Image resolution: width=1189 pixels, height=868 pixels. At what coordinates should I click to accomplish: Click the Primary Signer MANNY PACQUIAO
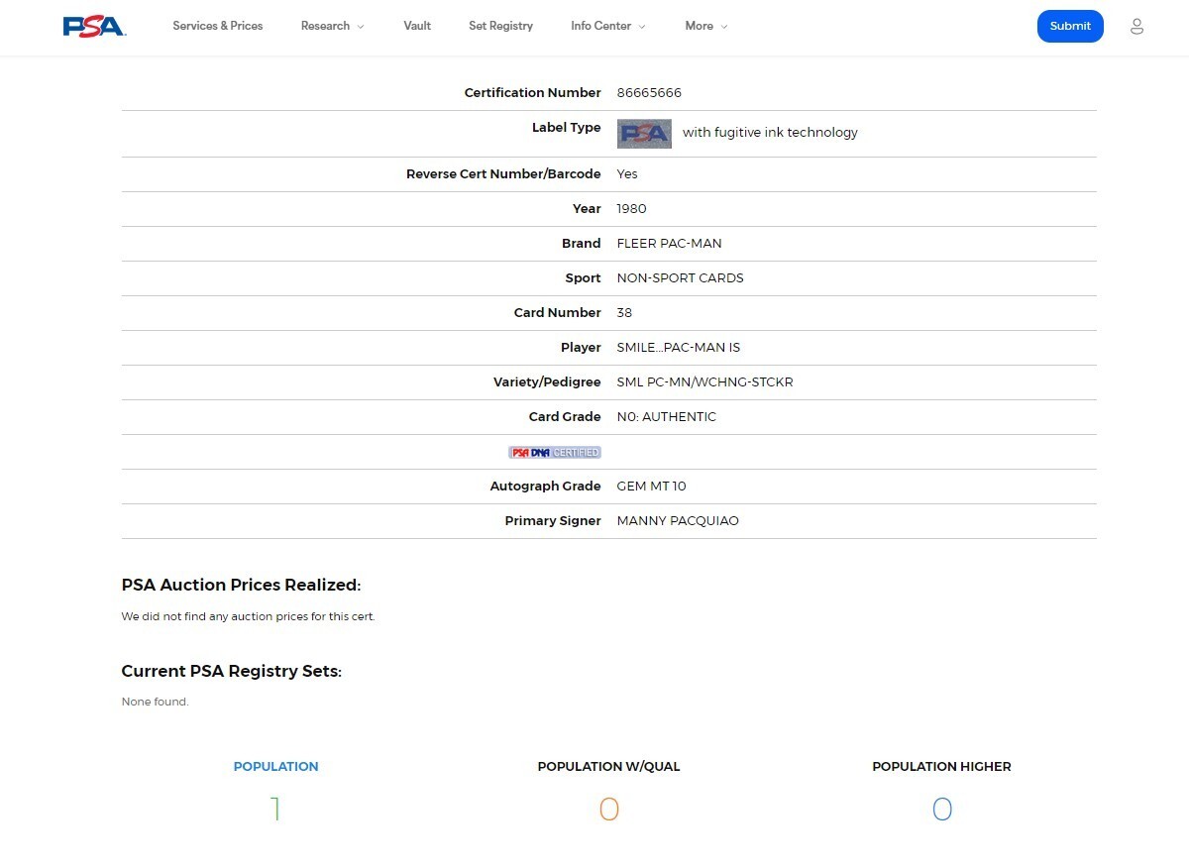(x=678, y=521)
